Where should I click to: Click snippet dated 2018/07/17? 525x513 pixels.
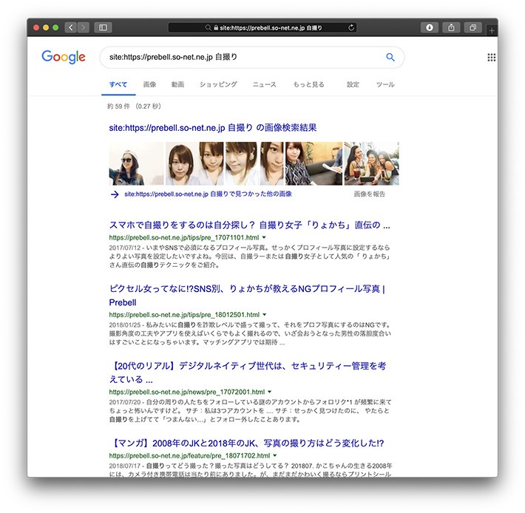251,470
